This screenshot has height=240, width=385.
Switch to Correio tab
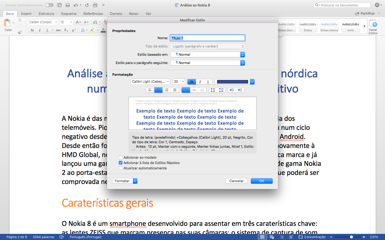116,14
